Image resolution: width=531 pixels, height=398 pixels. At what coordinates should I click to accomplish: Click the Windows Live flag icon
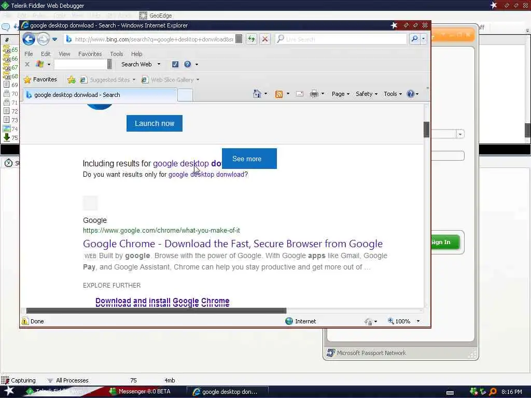40,64
